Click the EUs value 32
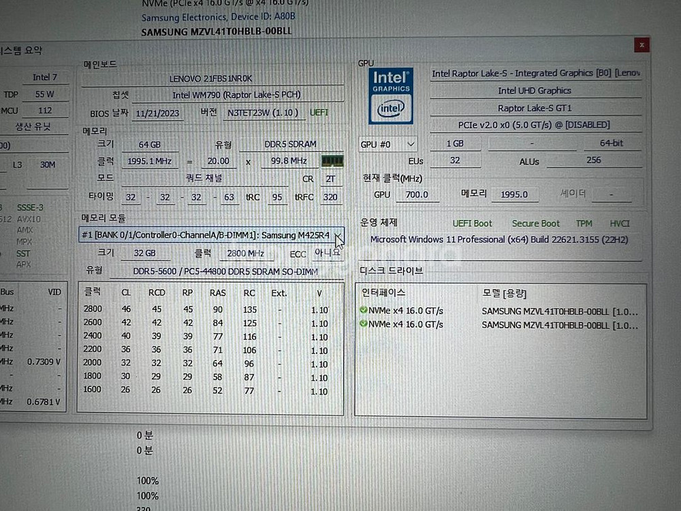This screenshot has height=511, width=681. click(x=455, y=161)
